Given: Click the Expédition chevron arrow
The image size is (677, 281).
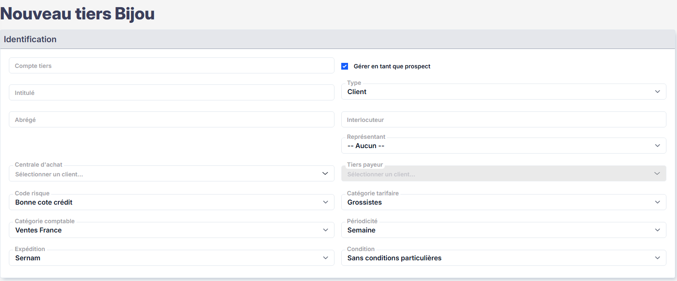Looking at the screenshot, I should click(x=325, y=258).
